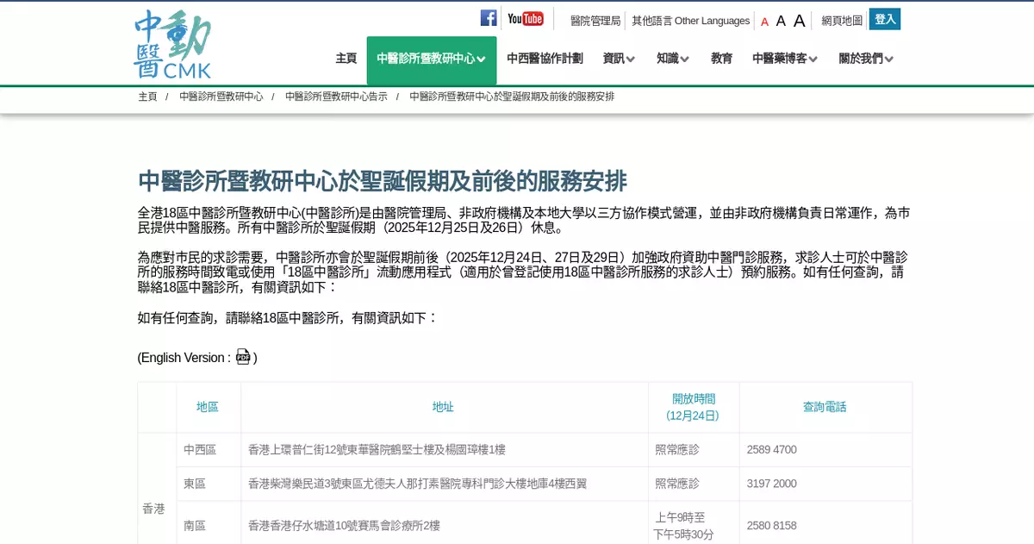Open the 教育 menu item
The image size is (1034, 544).
(x=721, y=59)
